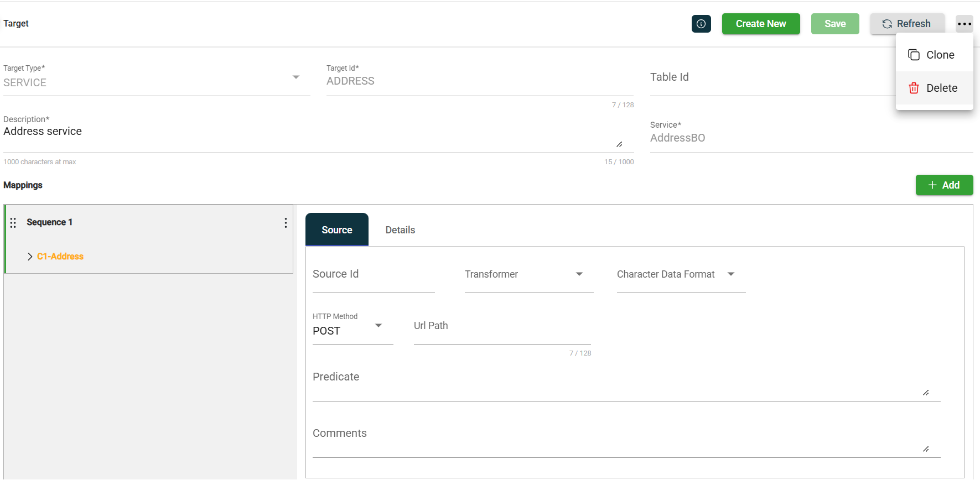Click the Create New button
Viewport: 980px width, 480px height.
pos(760,24)
